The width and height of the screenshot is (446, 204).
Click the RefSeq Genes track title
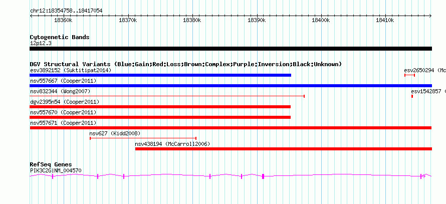pyautogui.click(x=51, y=164)
